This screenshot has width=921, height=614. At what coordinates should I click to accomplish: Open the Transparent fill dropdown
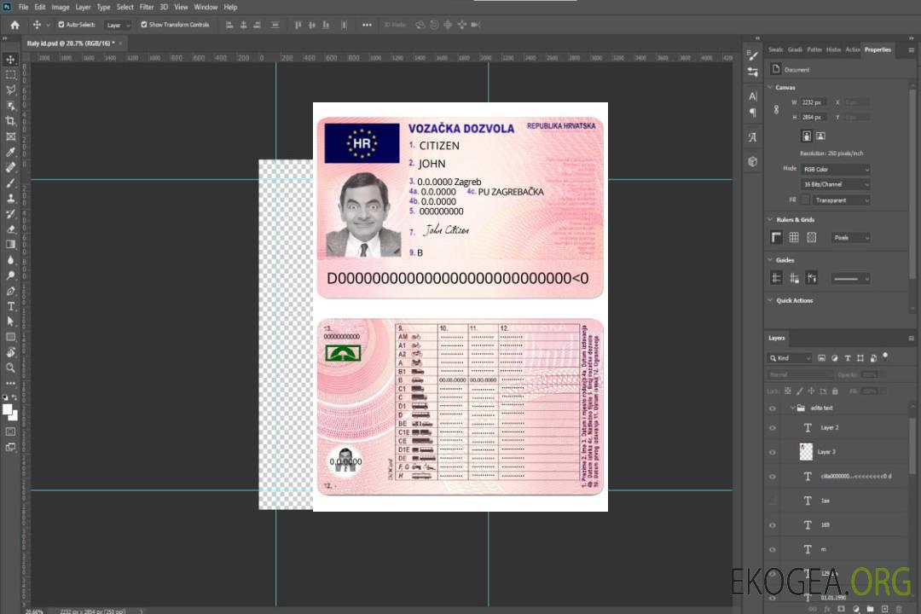(841, 200)
